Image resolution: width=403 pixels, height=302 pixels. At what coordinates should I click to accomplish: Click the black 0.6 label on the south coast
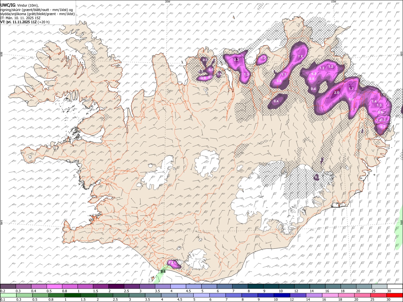click(x=163, y=271)
